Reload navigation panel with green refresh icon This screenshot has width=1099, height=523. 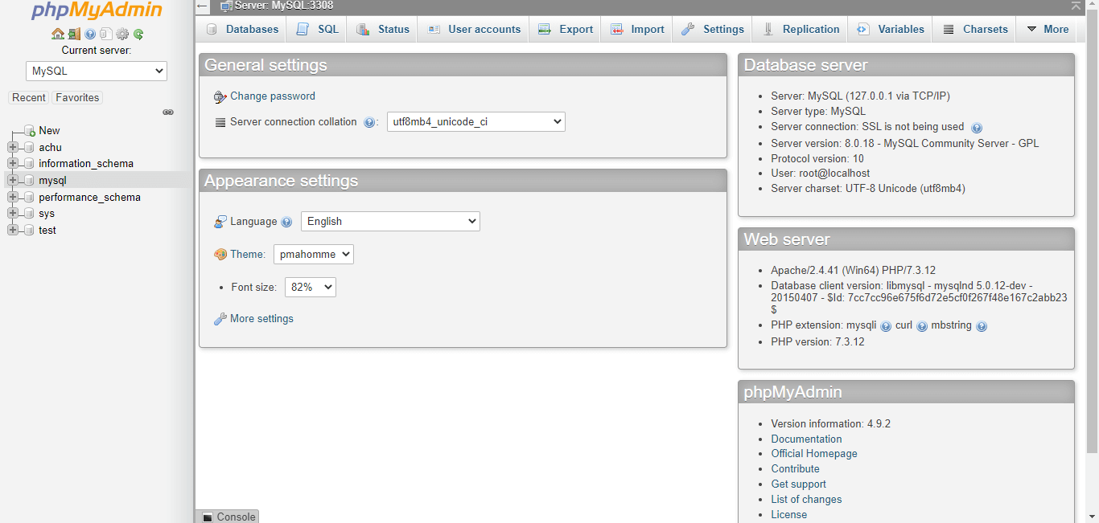pos(138,35)
